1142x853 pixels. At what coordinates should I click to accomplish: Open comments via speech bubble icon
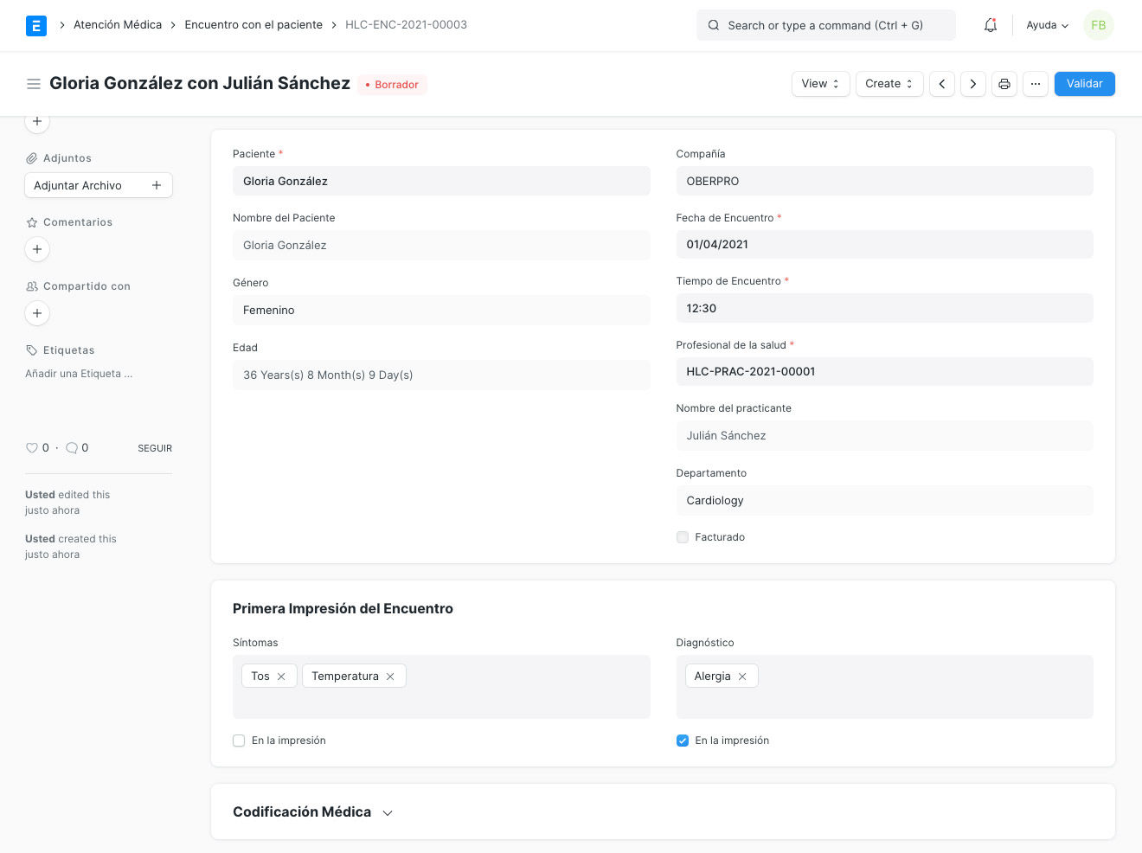tap(72, 448)
